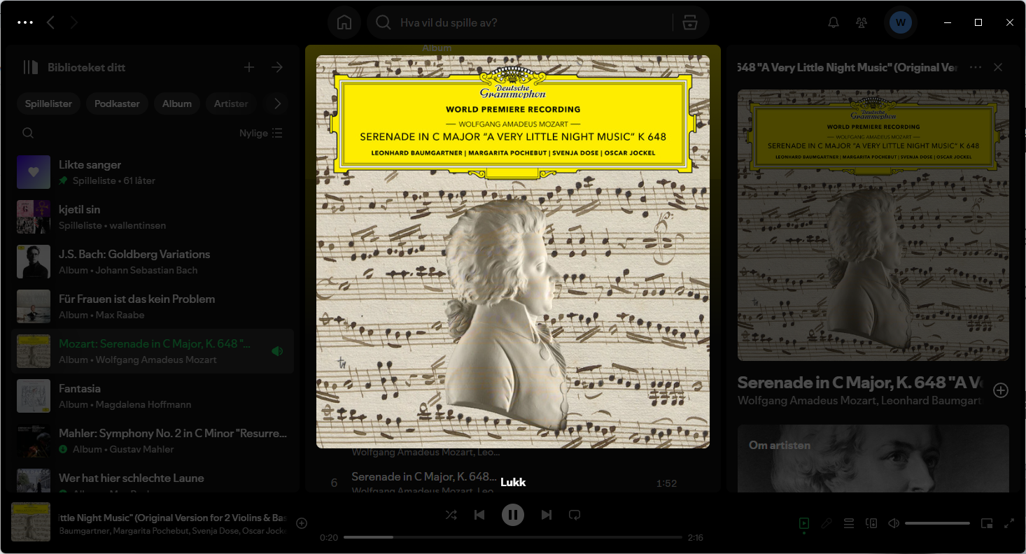Go forward with the forward arrow
This screenshot has height=554, width=1026.
[73, 22]
